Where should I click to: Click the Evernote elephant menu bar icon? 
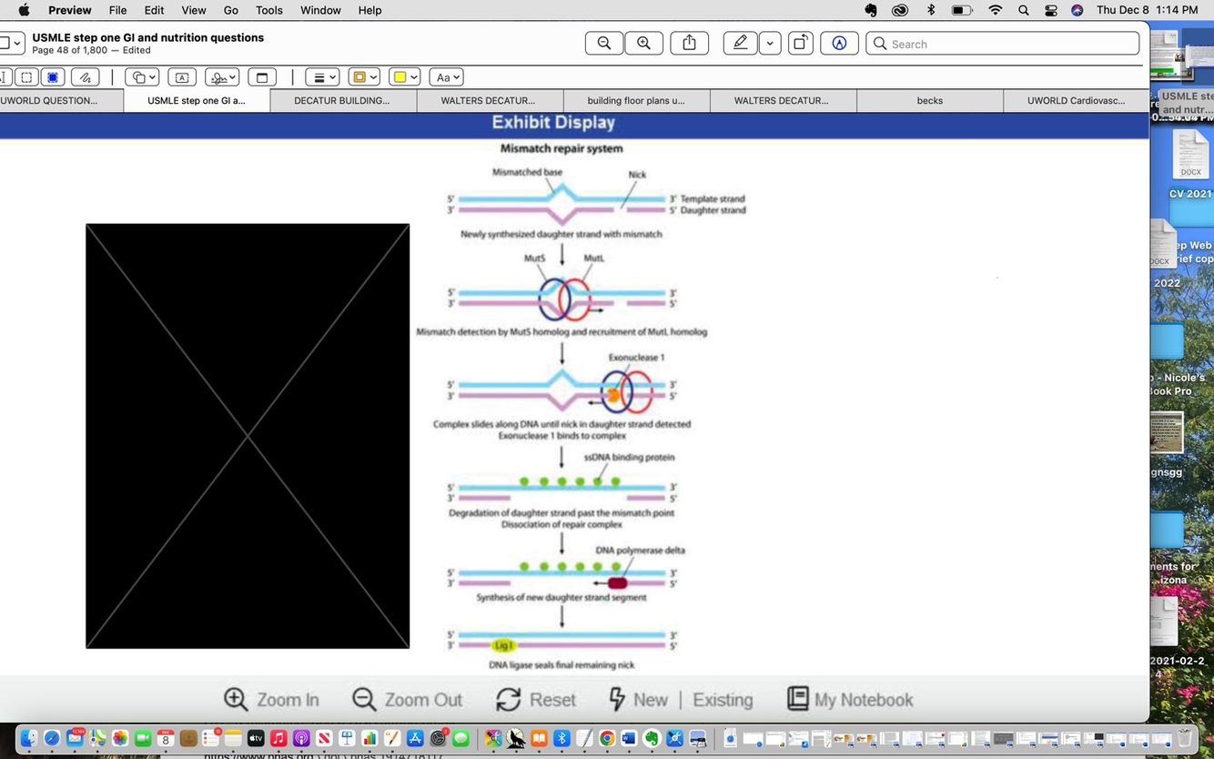coord(871,10)
